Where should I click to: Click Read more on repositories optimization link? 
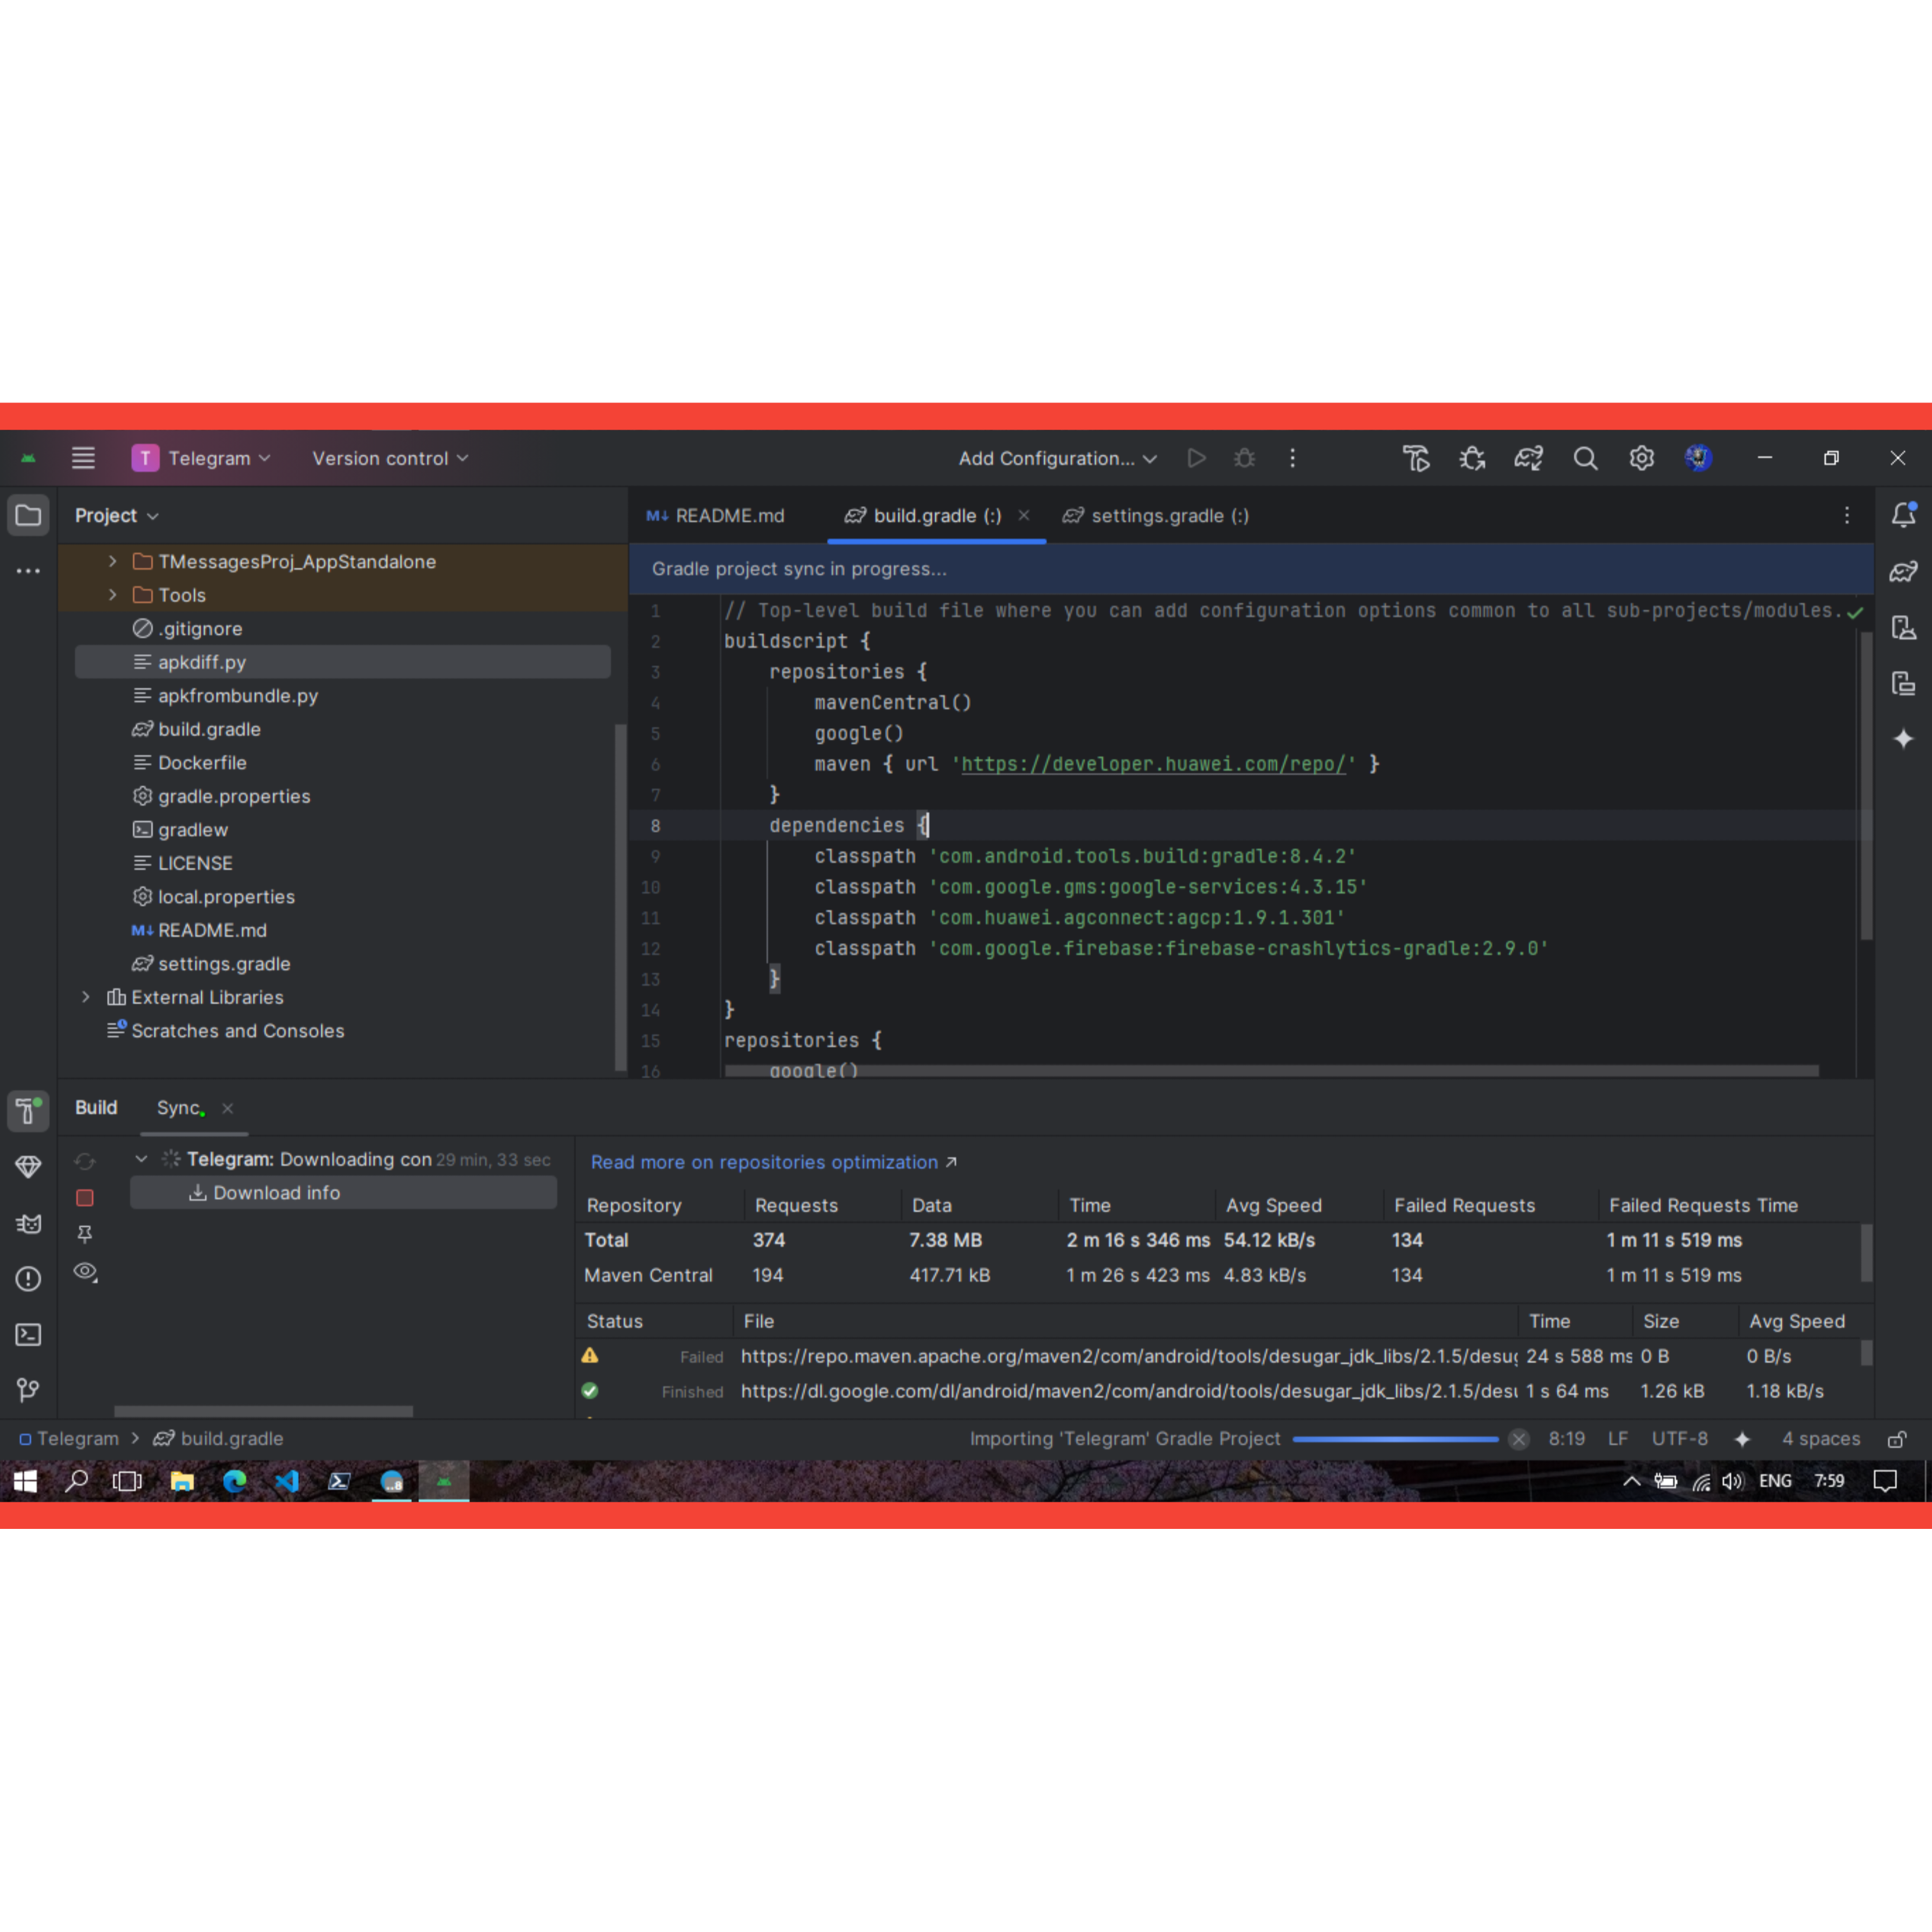pos(774,1162)
